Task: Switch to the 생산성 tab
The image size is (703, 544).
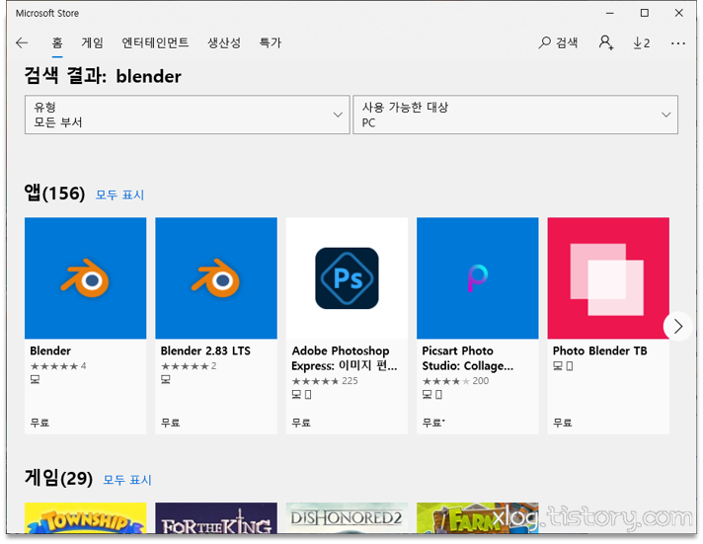Action: 224,43
